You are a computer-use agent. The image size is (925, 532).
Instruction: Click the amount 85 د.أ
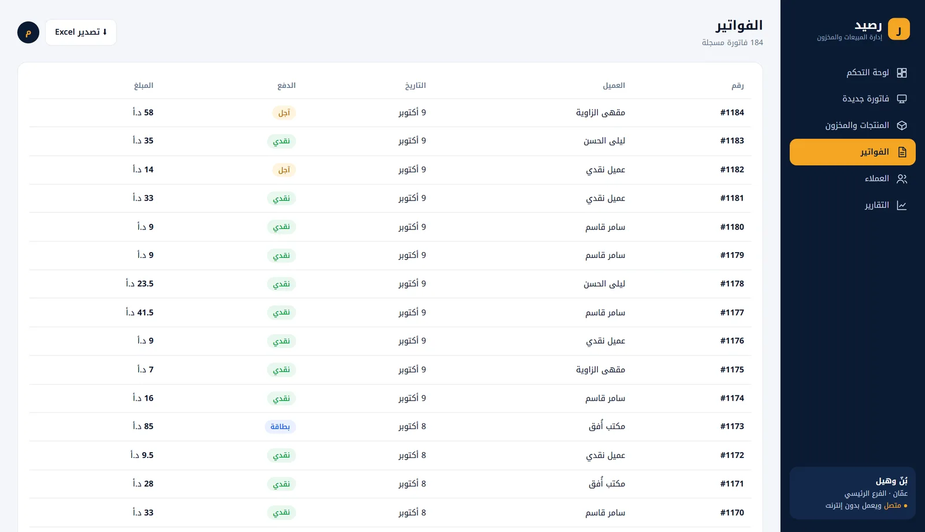[x=143, y=426]
